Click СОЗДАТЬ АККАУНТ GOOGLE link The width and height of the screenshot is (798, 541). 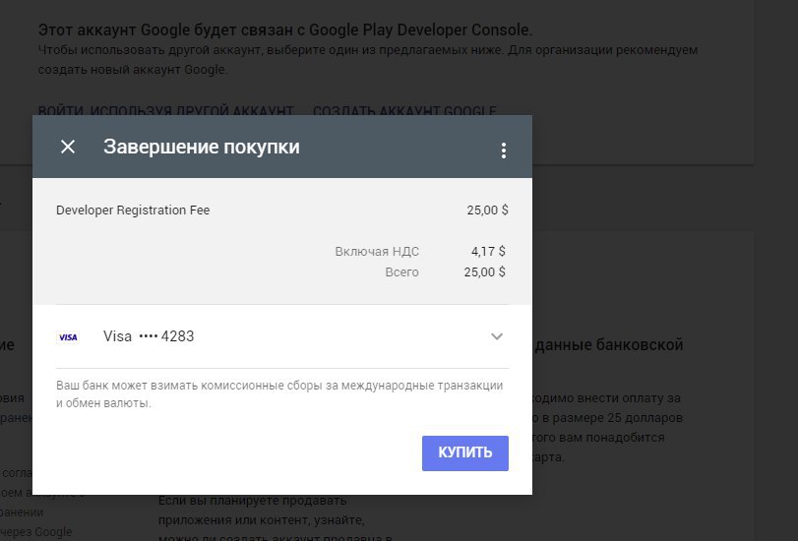404,110
